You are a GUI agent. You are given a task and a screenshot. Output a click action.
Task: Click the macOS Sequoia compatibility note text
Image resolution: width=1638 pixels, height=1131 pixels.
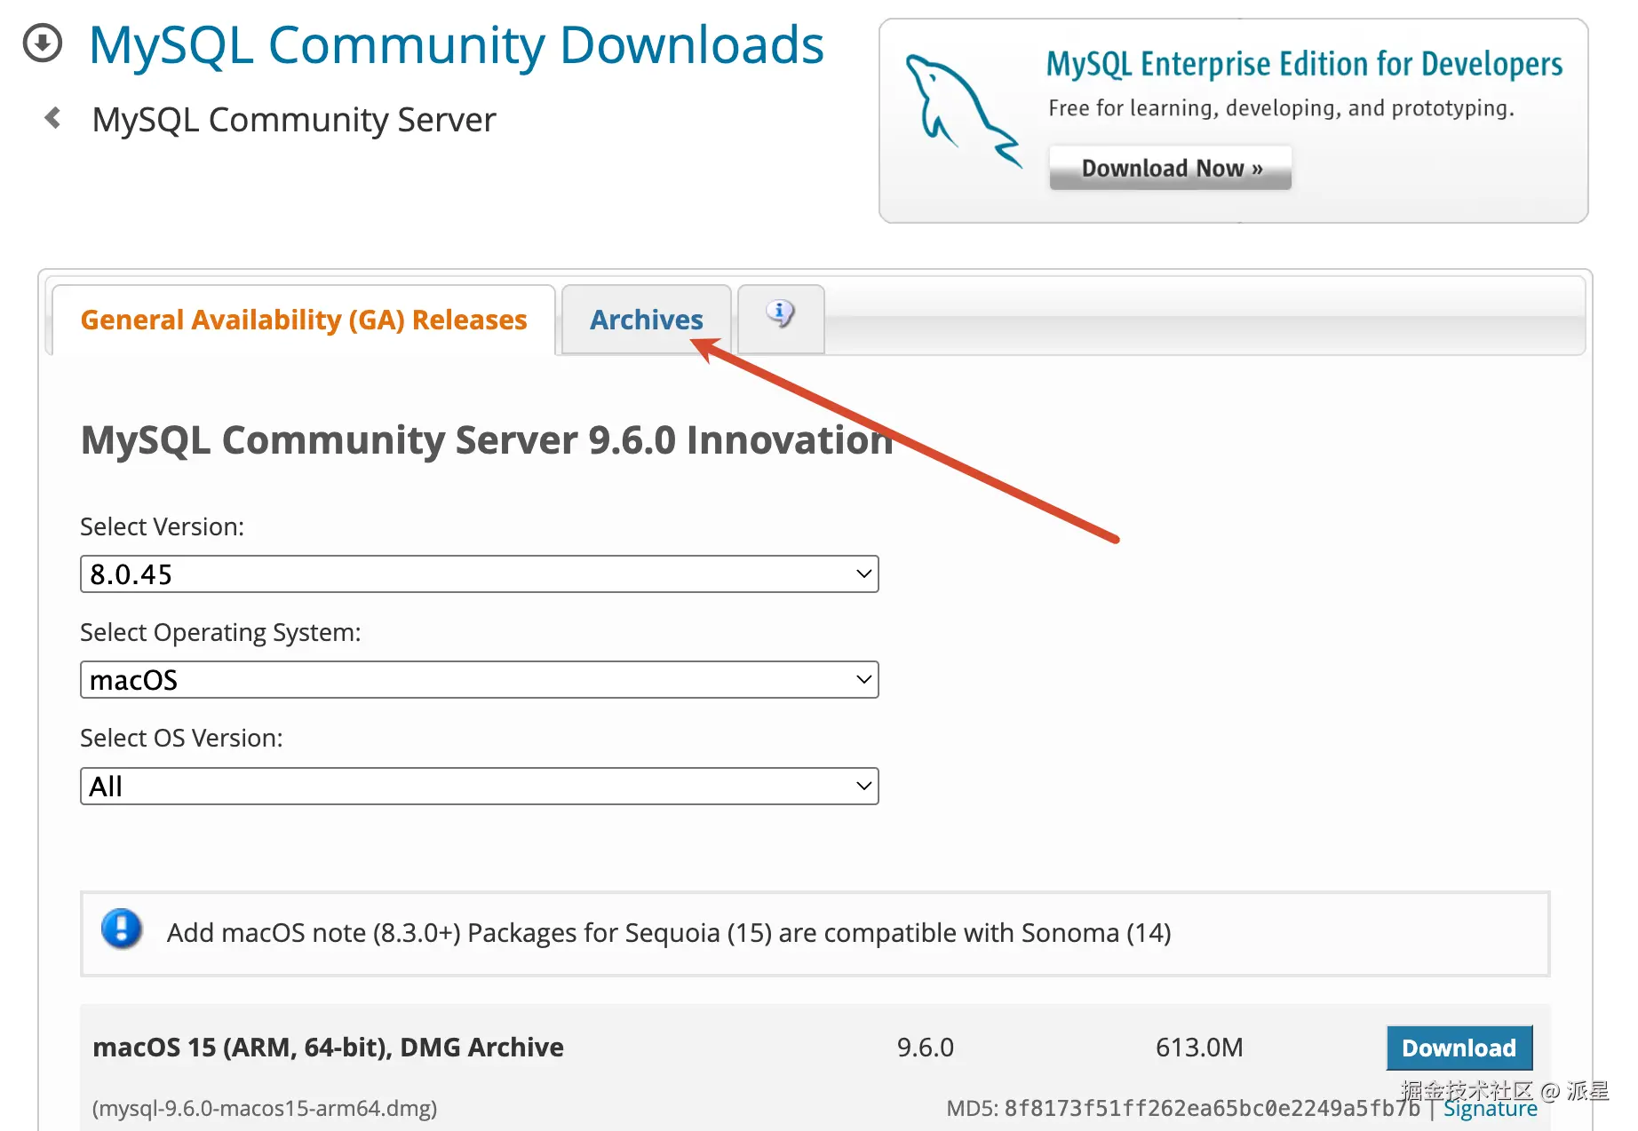(669, 933)
